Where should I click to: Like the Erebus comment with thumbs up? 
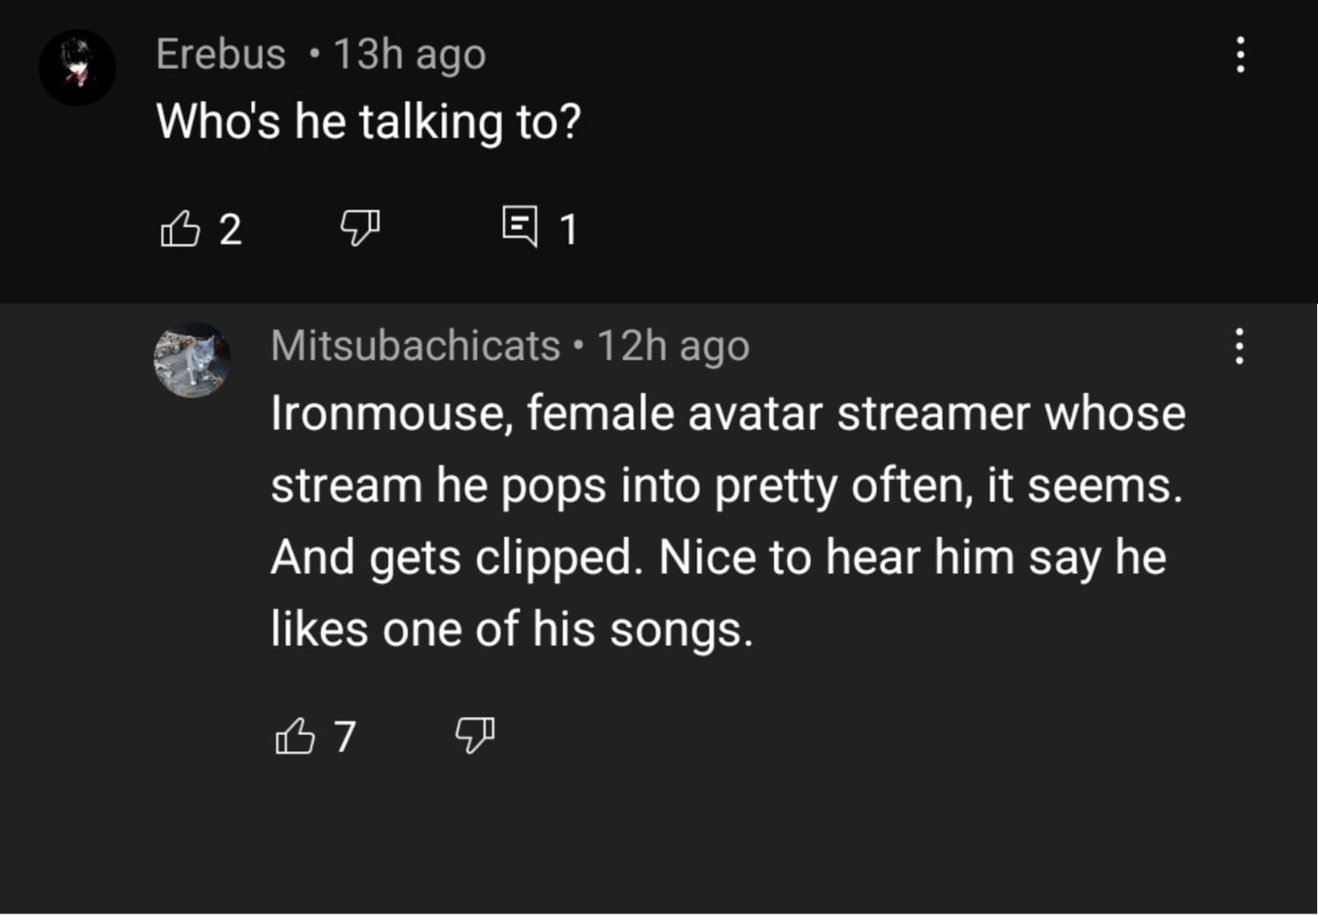coord(180,229)
